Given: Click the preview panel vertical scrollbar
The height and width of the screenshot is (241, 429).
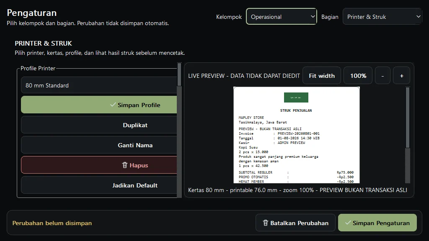Looking at the screenshot, I should pyautogui.click(x=408, y=135).
